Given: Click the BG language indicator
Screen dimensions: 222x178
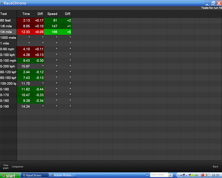Looking at the screenshot, I should pyautogui.click(x=147, y=175).
